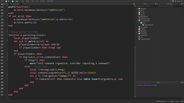Viewport: 184px width, 103px height.
Task: Click the Scheduler stat in the status bar
Action: (161, 101)
